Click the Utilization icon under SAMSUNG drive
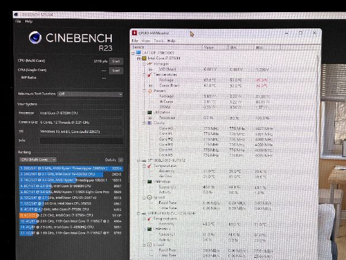The image size is (346, 260). coord(149,229)
